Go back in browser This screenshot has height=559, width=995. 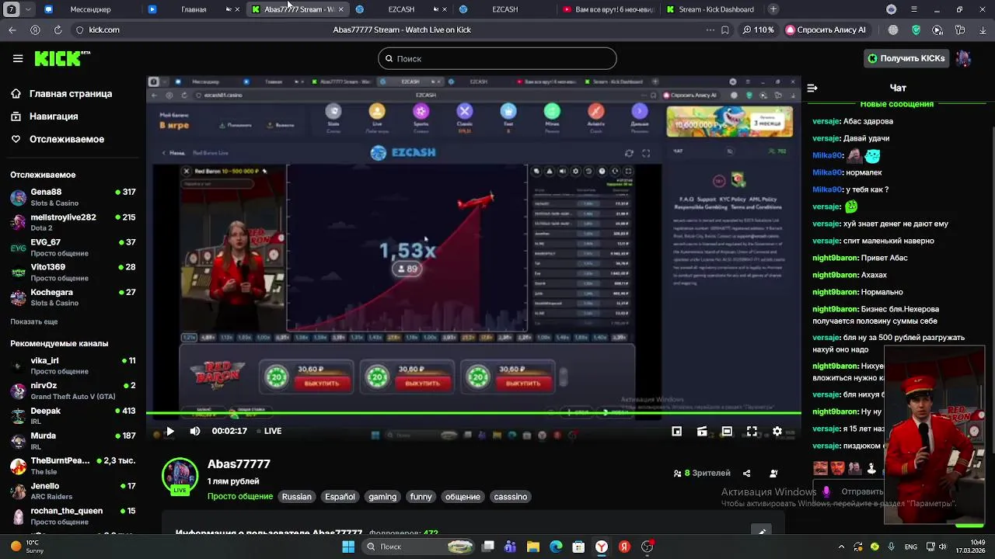(12, 30)
